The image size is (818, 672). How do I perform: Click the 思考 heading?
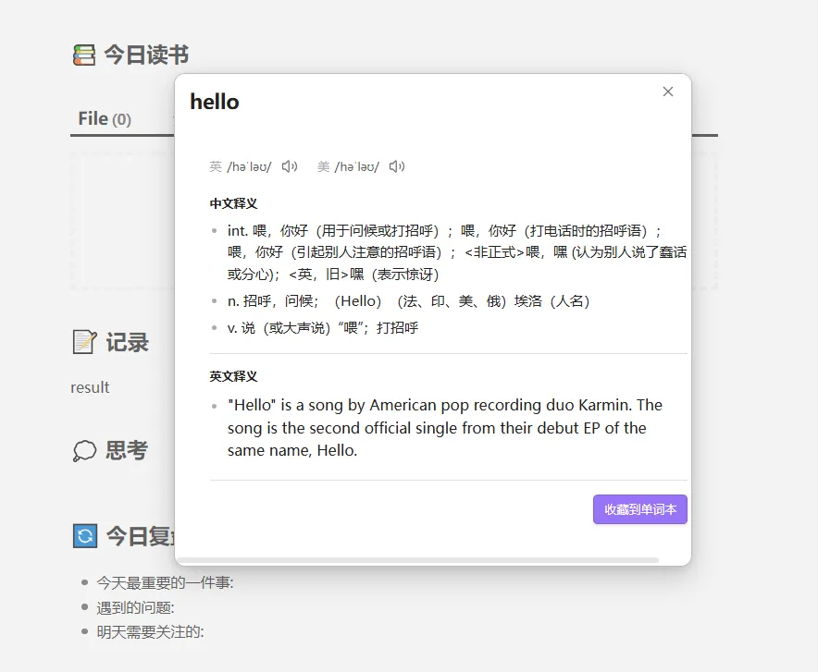127,450
